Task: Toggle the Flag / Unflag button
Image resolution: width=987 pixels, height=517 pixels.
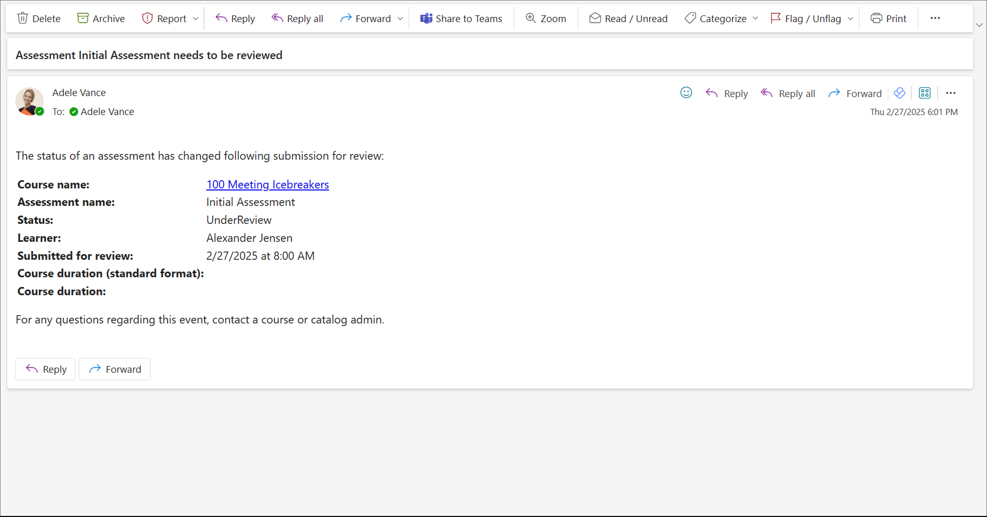Action: [806, 18]
